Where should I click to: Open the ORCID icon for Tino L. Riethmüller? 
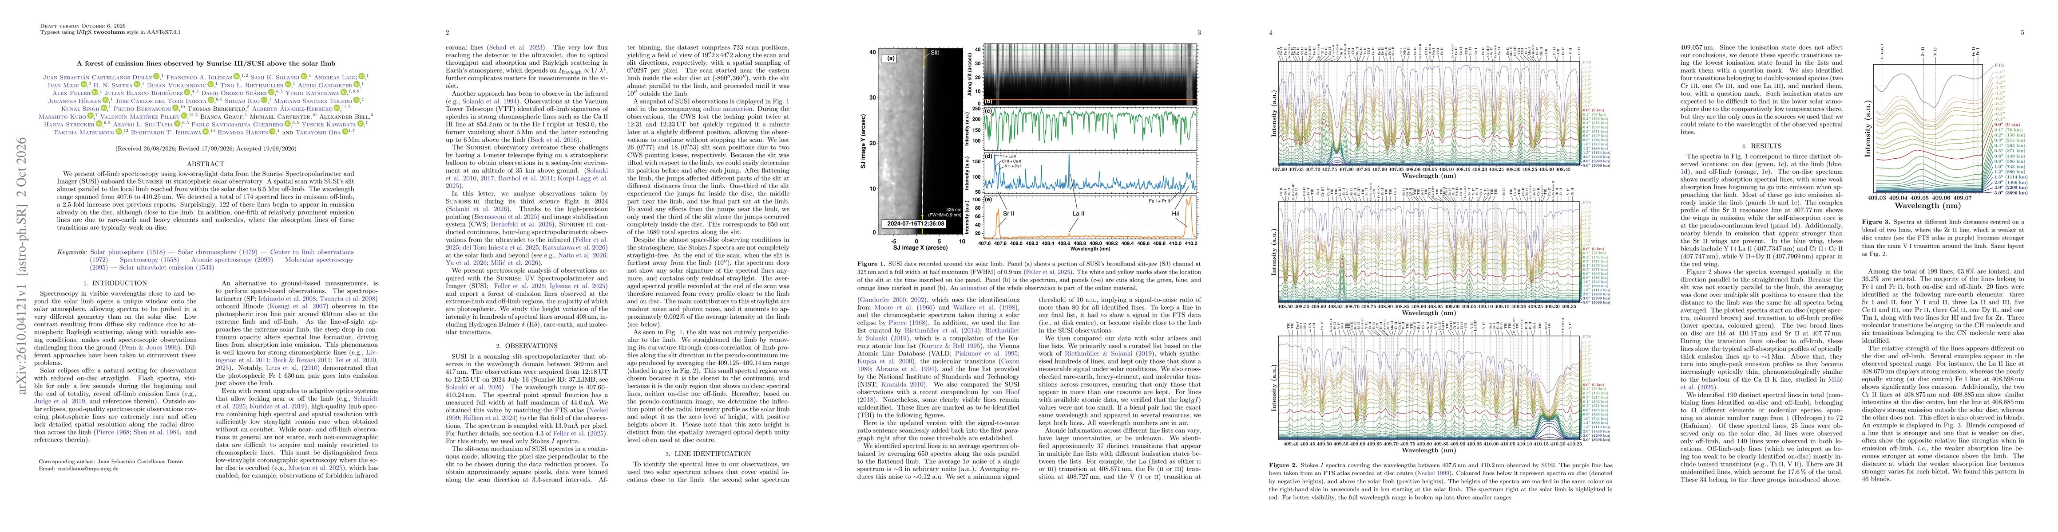coord(289,85)
